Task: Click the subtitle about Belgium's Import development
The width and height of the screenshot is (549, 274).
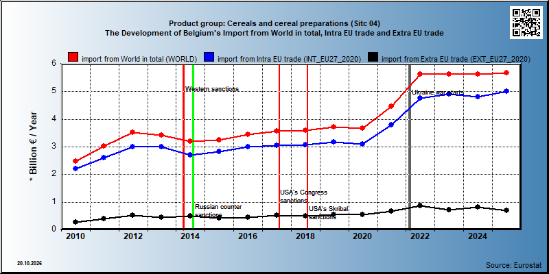Action: 274,33
